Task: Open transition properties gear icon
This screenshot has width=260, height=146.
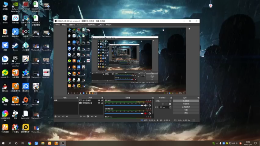Action: [x=170, y=104]
